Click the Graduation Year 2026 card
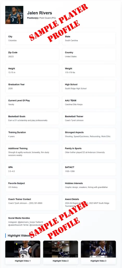122x268 pixels. 32,86
